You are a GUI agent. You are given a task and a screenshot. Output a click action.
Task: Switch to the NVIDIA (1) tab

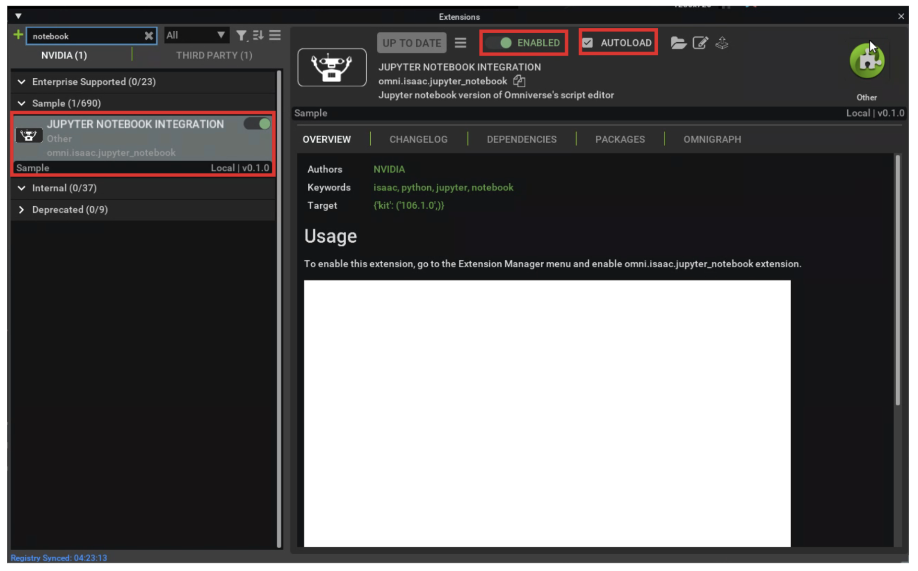tap(64, 55)
